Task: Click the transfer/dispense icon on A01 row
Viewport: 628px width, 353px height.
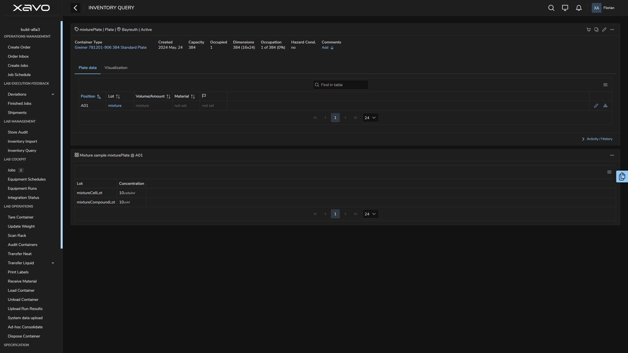Action: 606,106
